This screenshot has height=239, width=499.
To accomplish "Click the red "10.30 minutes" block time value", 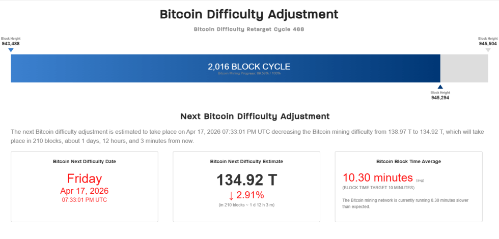I will pos(377,178).
